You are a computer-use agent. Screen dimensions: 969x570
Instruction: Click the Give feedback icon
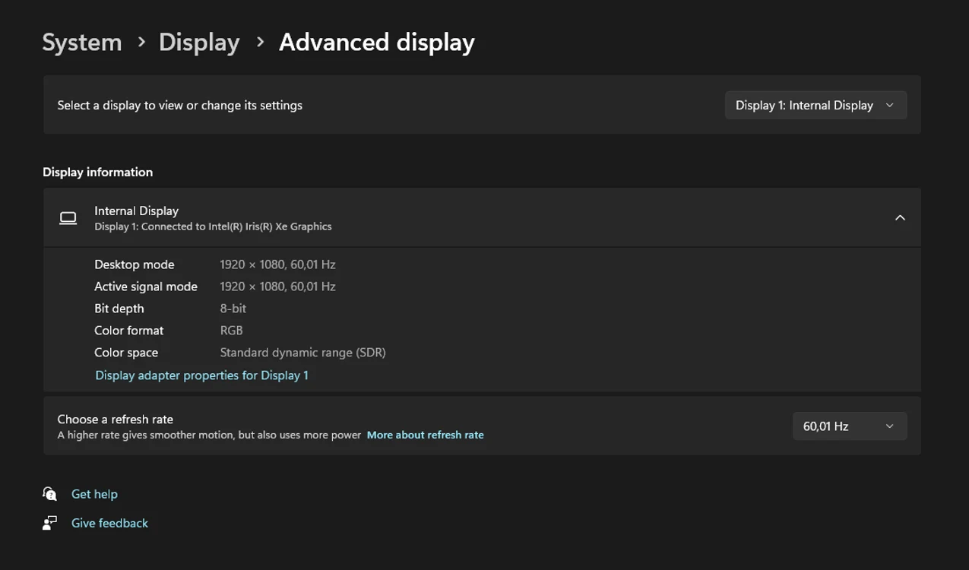point(50,523)
